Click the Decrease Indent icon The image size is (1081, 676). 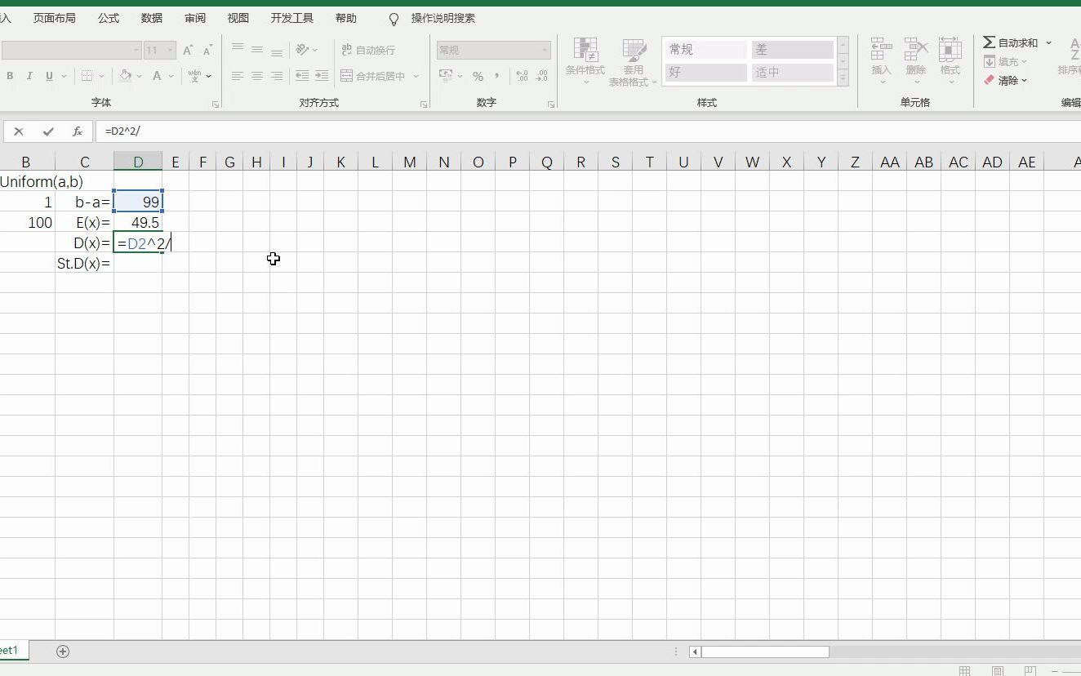(x=302, y=76)
